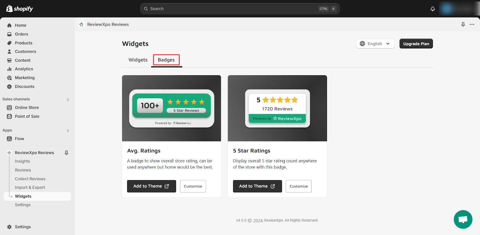Viewport: 480px width, 235px height.
Task: Click the Shopify logo
Action: (19, 9)
